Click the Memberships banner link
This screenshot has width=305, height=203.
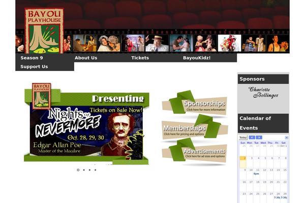tap(195, 128)
